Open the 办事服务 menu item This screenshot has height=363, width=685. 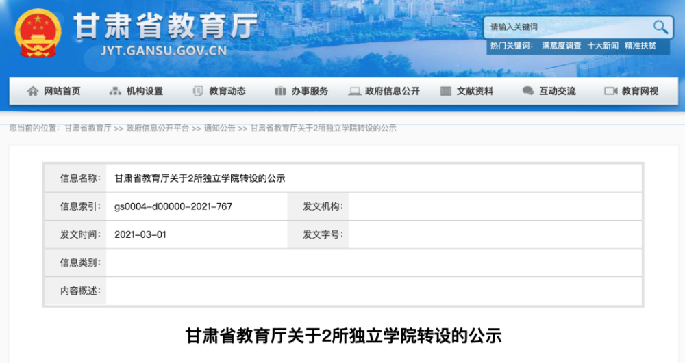pyautogui.click(x=310, y=91)
